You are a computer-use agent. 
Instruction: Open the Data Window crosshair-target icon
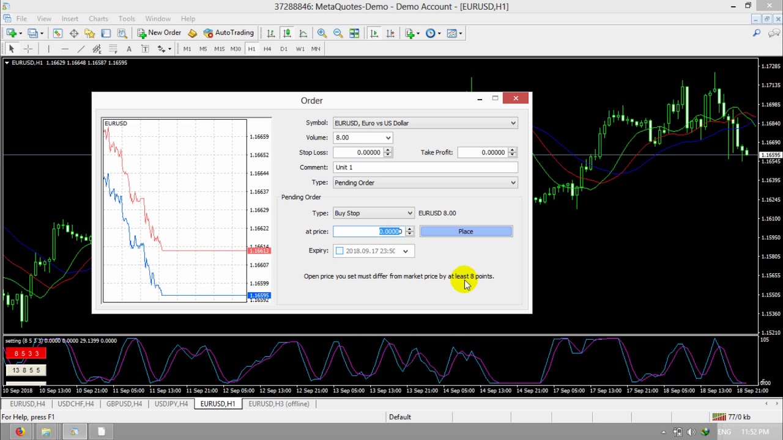[73, 33]
